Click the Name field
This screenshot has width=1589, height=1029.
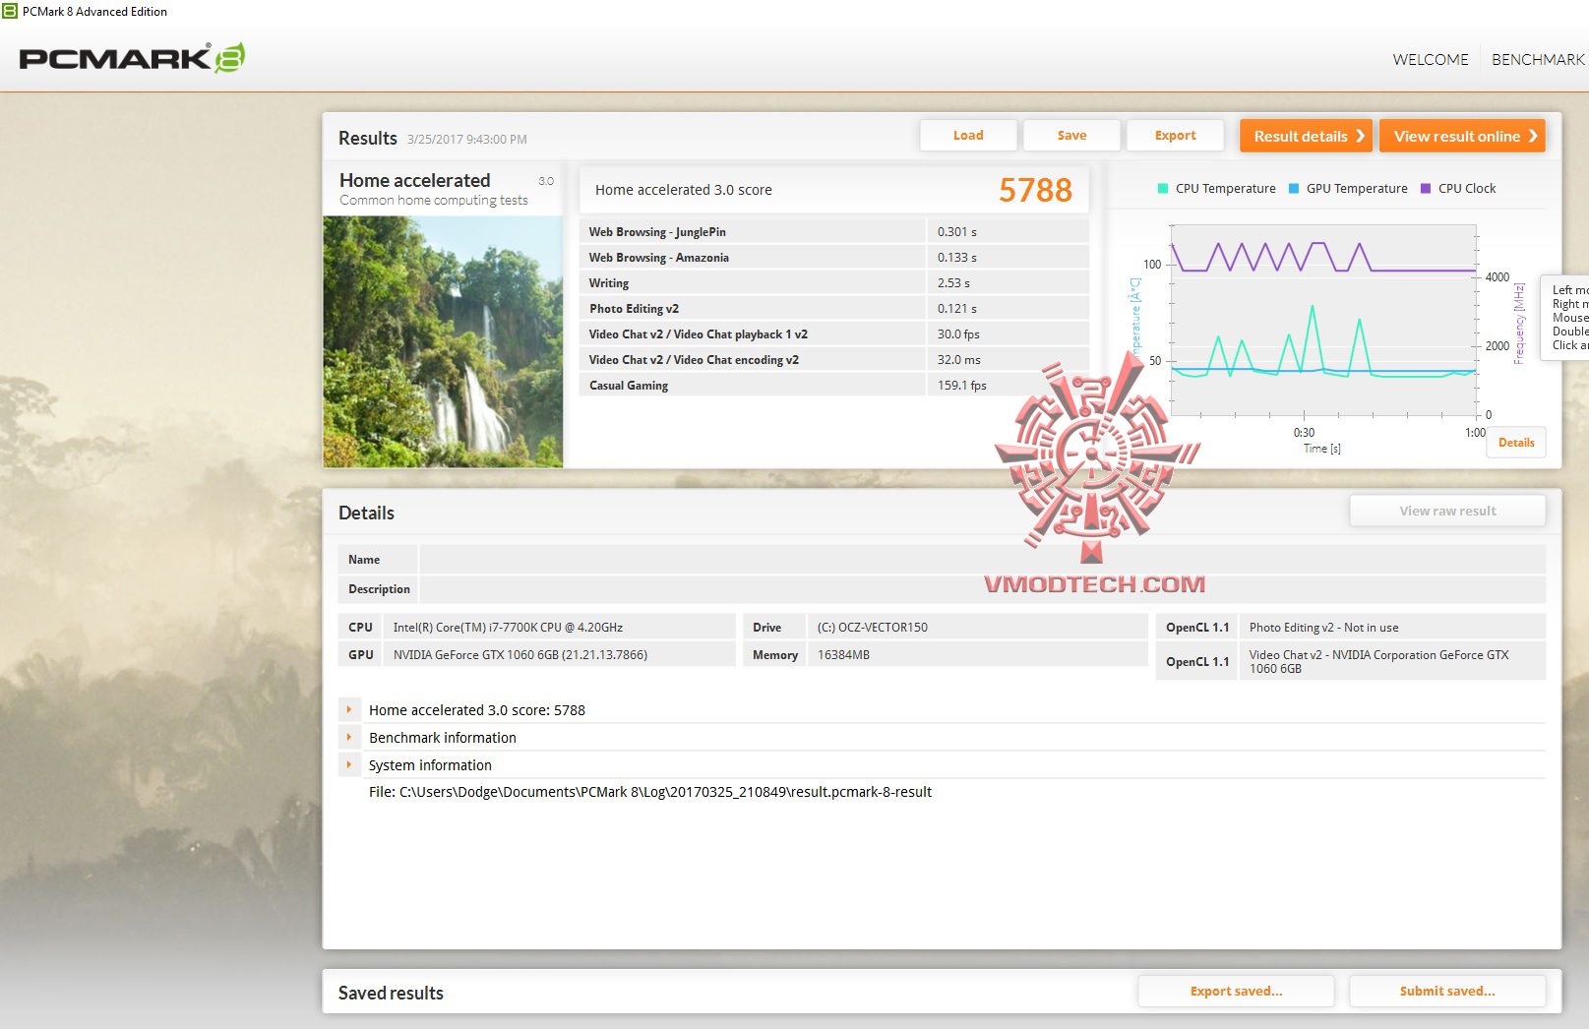[982, 560]
